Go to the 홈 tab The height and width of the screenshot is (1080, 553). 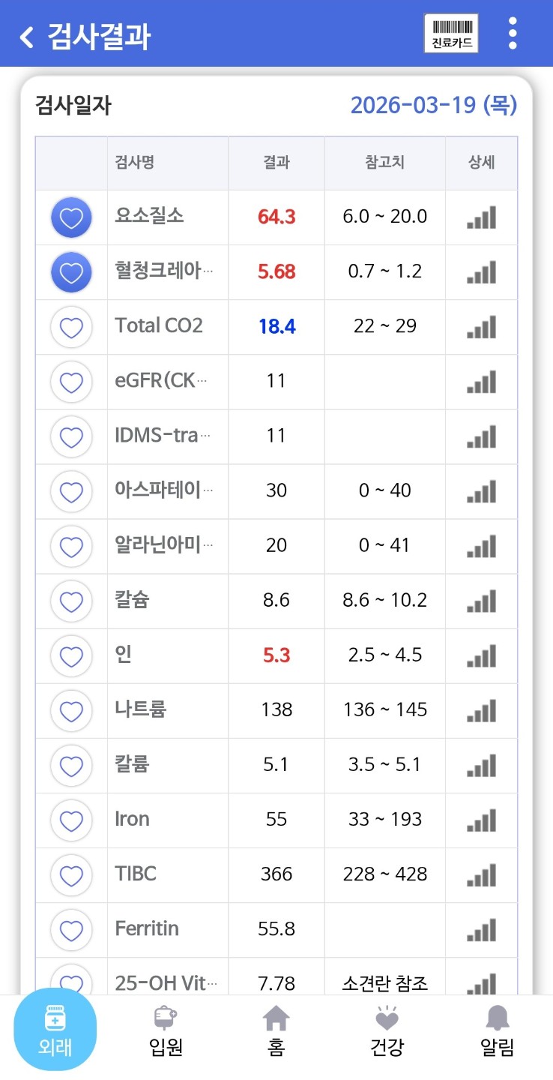(276, 1032)
